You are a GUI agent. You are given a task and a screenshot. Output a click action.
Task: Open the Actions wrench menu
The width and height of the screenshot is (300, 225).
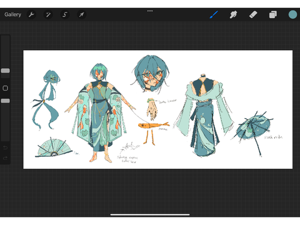tap(31, 14)
